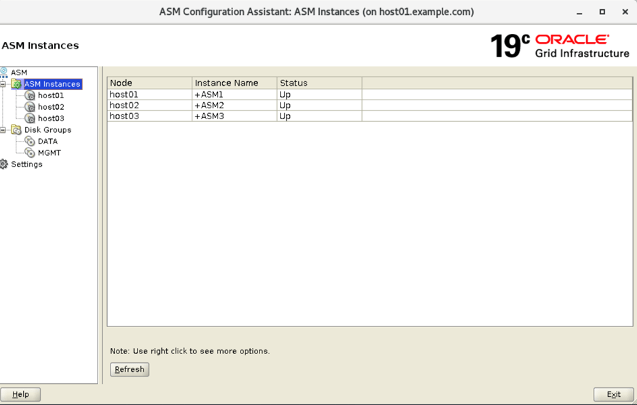The image size is (637, 405).
Task: Select the host03 cell in Node column
Action: (150, 116)
